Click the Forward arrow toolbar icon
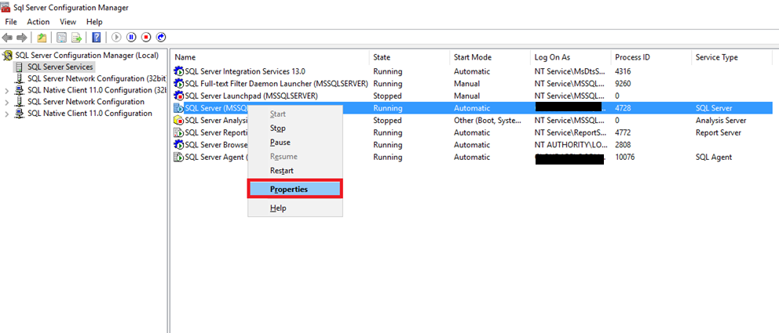The height and width of the screenshot is (333, 779). pyautogui.click(x=21, y=37)
